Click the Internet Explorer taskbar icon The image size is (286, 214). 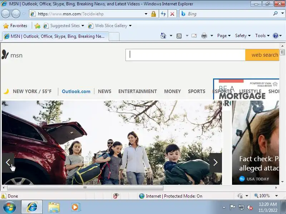tap(32, 207)
